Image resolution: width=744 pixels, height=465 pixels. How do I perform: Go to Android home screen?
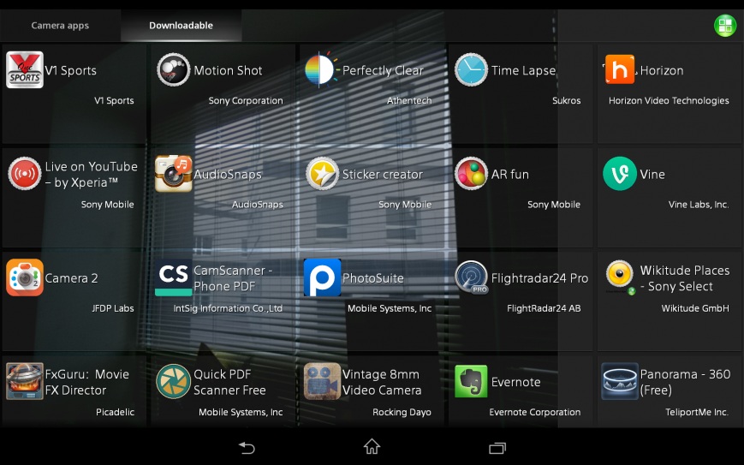click(x=372, y=446)
